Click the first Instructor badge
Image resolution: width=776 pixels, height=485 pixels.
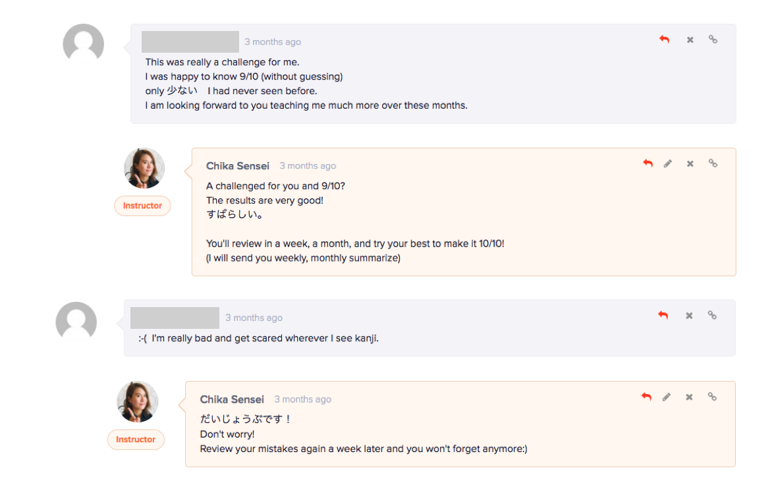[142, 206]
